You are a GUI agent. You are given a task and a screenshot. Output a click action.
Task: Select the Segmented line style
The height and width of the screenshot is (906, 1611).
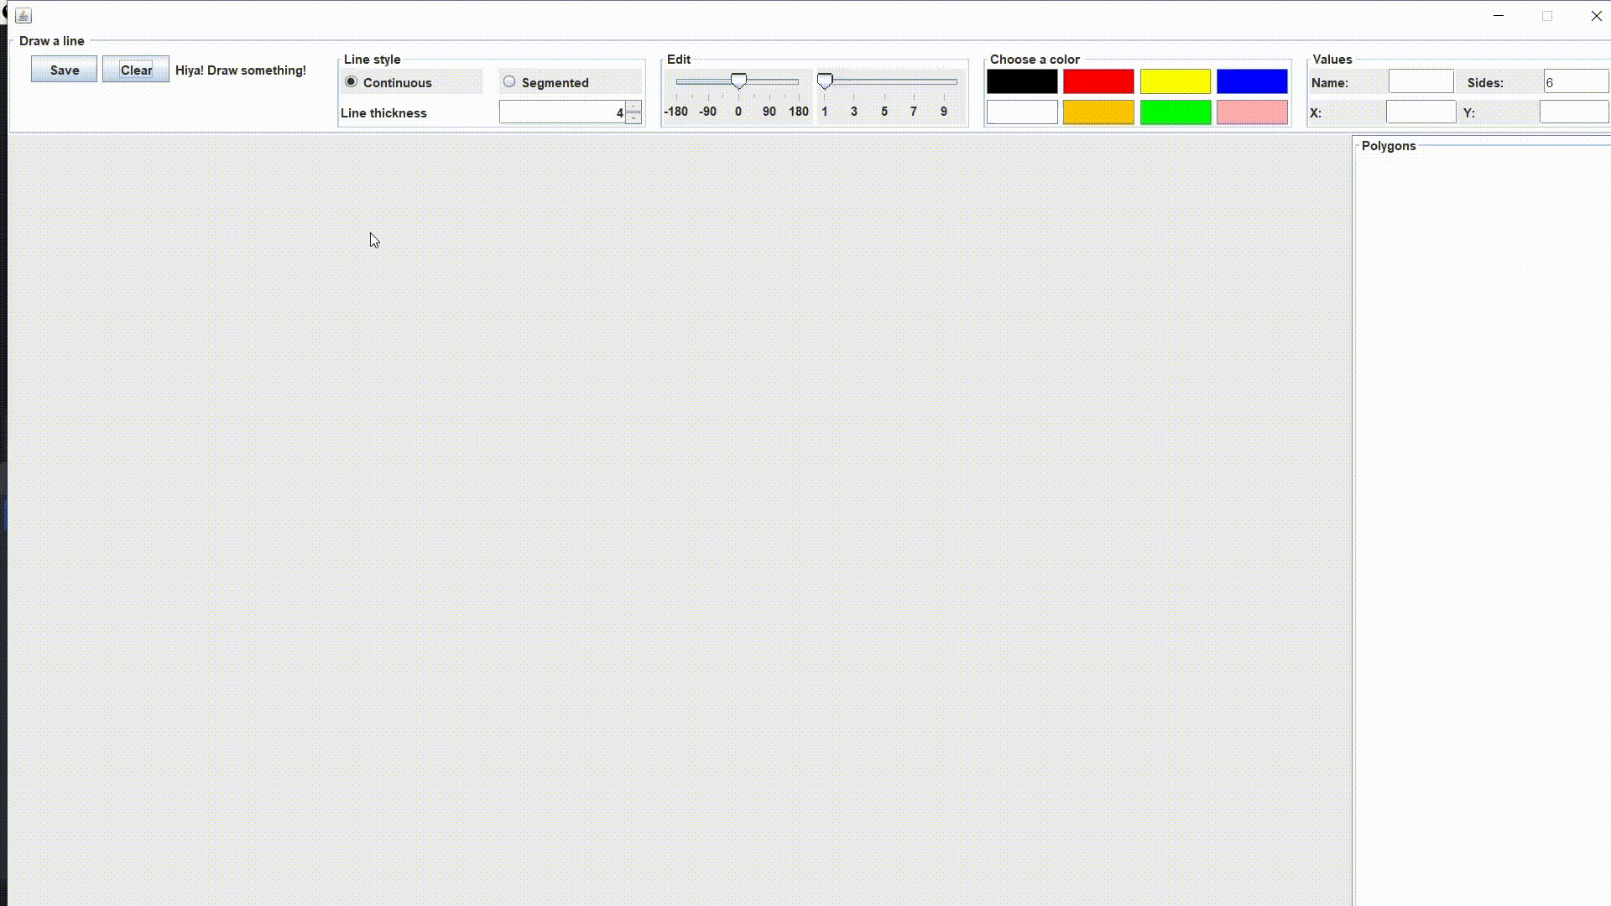[x=509, y=82]
